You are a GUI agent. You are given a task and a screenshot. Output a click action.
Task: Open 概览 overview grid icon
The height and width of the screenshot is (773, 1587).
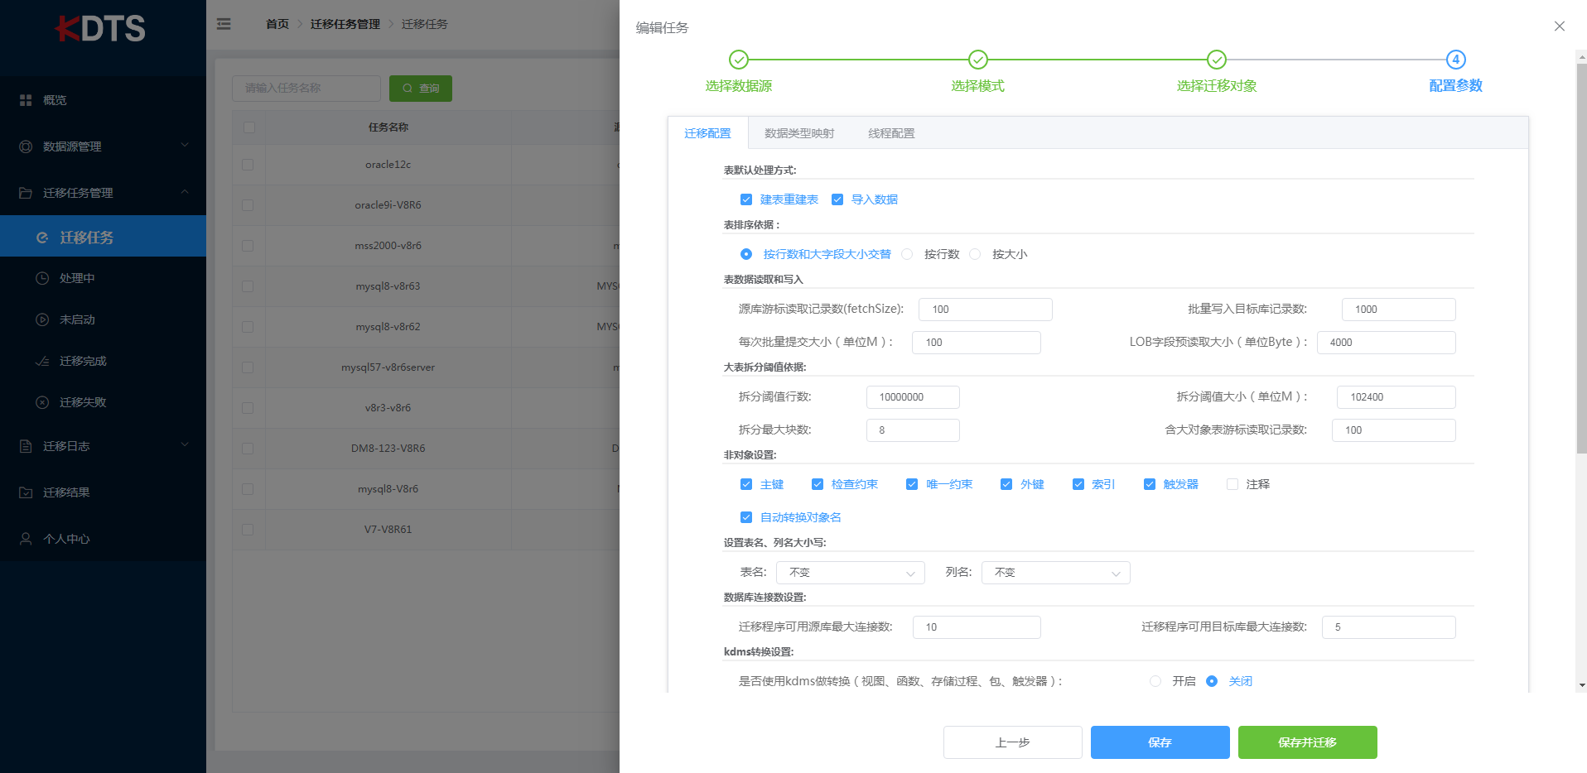[26, 100]
